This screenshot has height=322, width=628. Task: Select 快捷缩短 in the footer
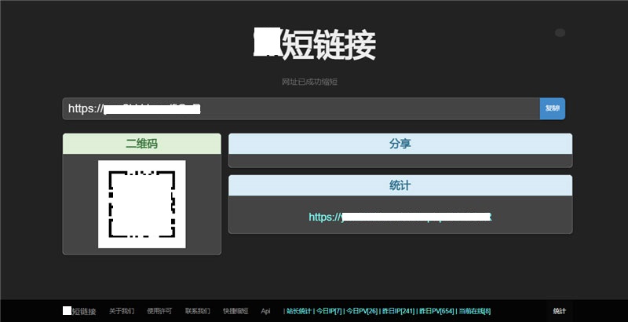(235, 311)
